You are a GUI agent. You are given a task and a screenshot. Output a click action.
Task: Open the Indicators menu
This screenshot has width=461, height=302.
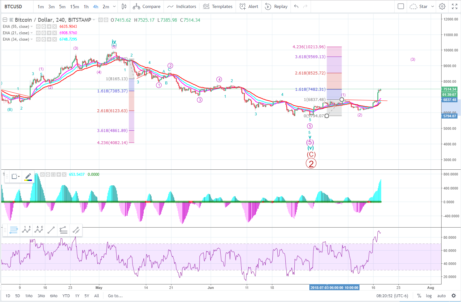tap(182, 6)
